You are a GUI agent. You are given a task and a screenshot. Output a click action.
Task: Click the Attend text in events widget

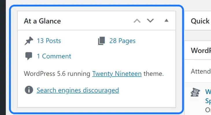pos(201,71)
